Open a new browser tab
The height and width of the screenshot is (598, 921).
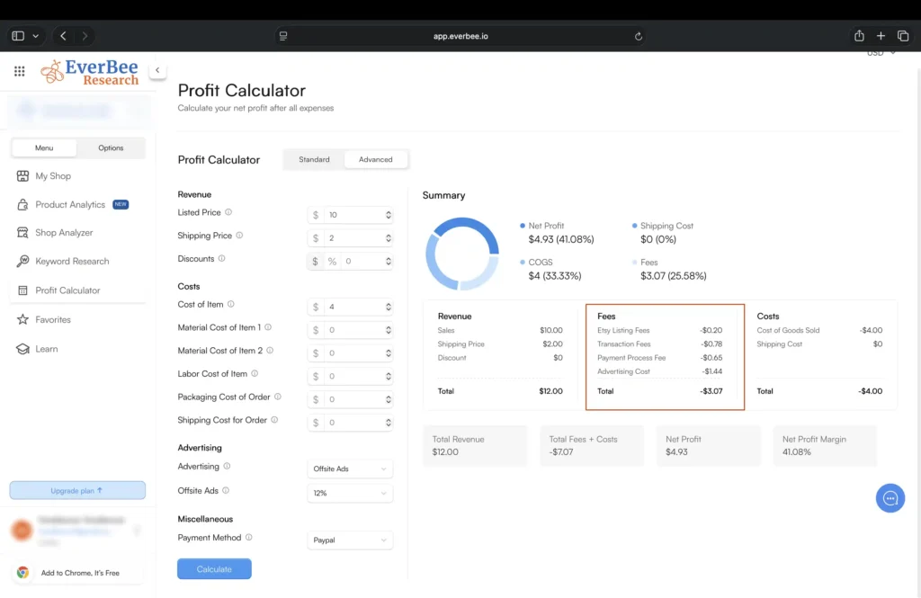pos(881,36)
